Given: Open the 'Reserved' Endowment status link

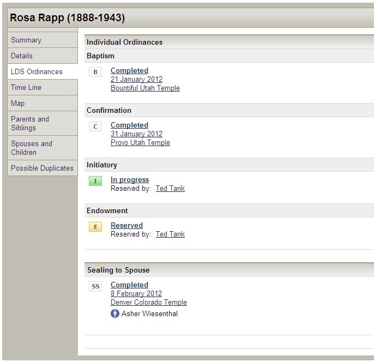Looking at the screenshot, I should click(x=126, y=225).
